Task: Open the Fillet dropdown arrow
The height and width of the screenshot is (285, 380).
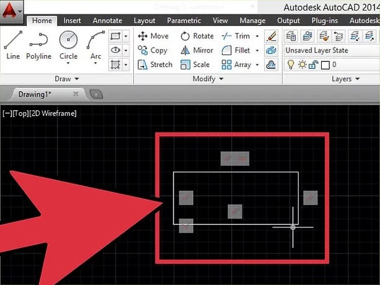Action: [257, 50]
